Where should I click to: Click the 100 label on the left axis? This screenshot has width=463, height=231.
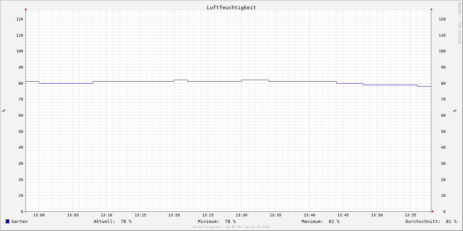(x=20, y=51)
